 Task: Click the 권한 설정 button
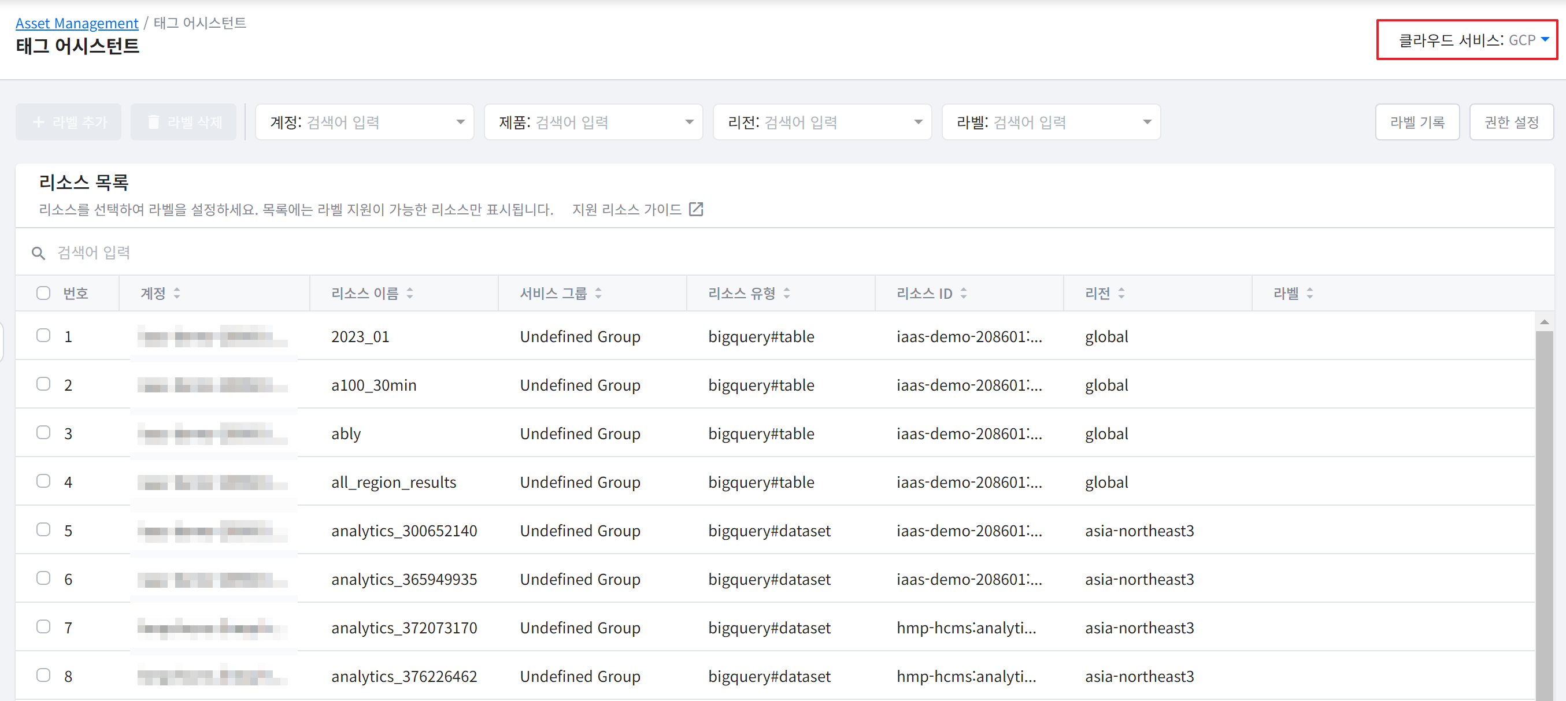1511,122
